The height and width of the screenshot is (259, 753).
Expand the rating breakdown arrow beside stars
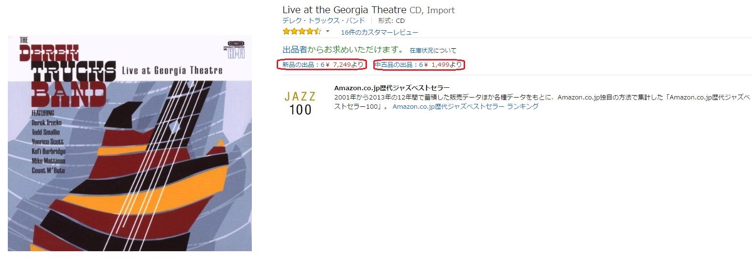coord(327,32)
